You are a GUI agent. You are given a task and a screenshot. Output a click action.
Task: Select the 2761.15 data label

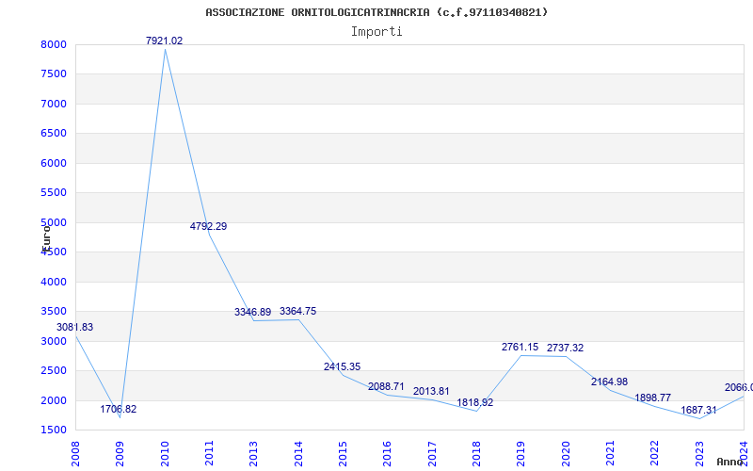[x=520, y=348]
